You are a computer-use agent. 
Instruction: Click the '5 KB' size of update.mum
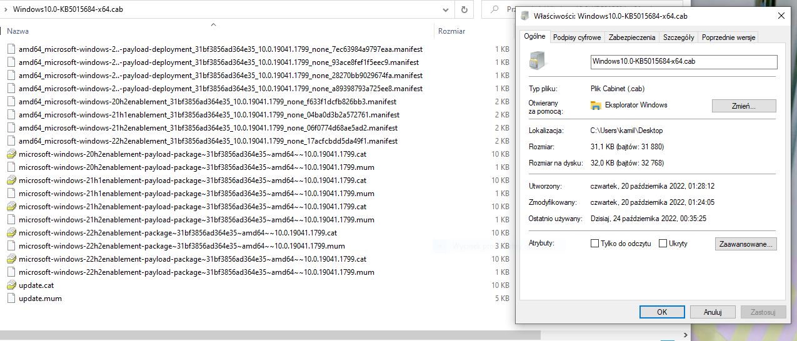501,299
